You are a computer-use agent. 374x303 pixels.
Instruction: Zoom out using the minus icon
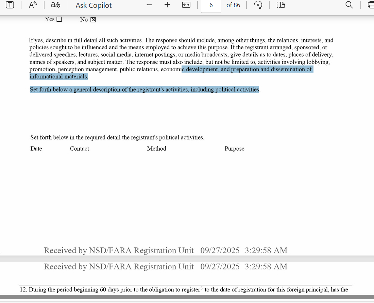[149, 5]
